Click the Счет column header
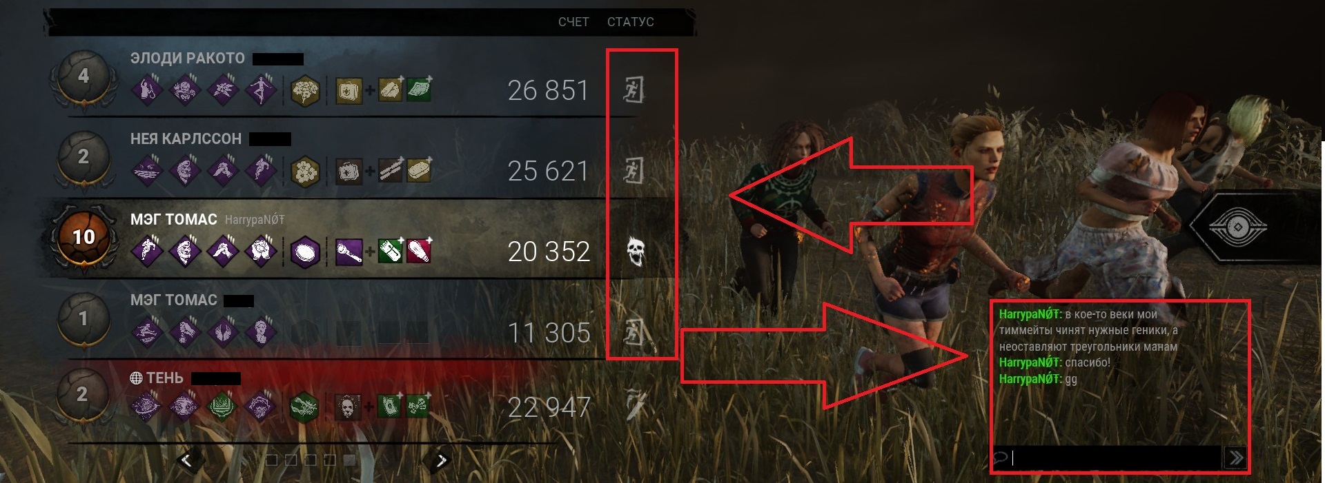 click(573, 22)
